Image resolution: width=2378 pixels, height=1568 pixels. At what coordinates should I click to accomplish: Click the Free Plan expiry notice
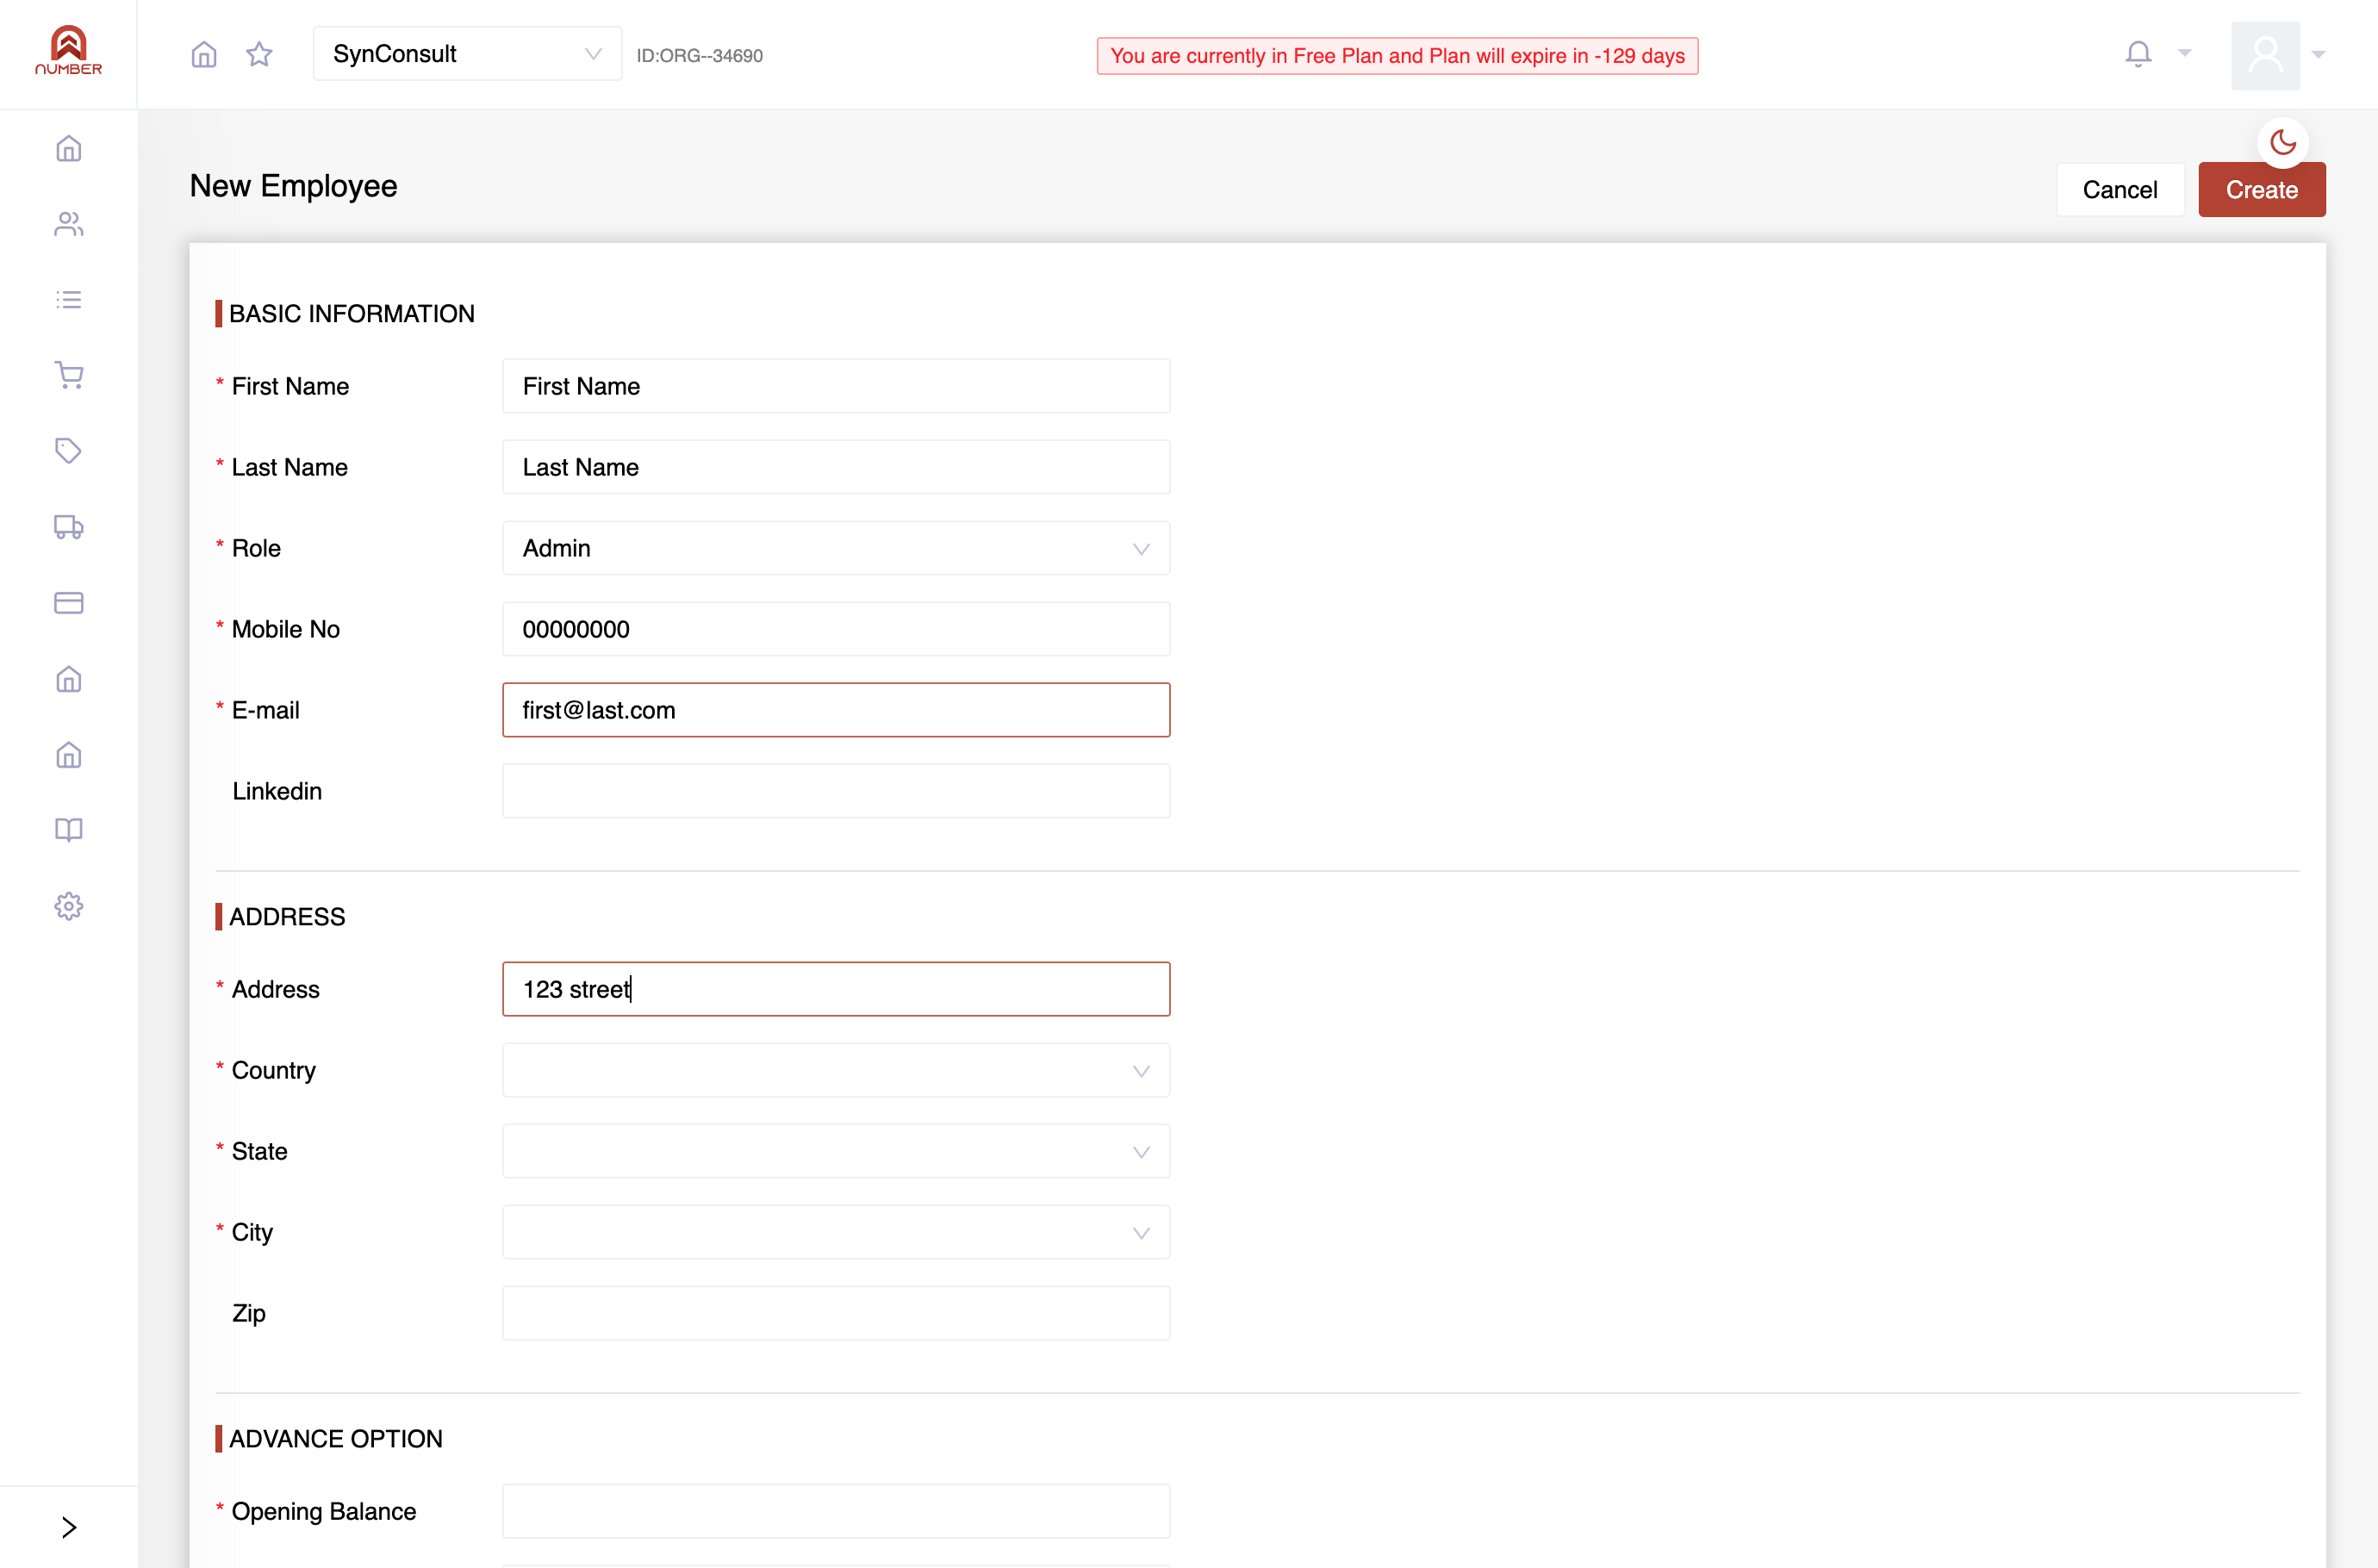[x=1397, y=56]
